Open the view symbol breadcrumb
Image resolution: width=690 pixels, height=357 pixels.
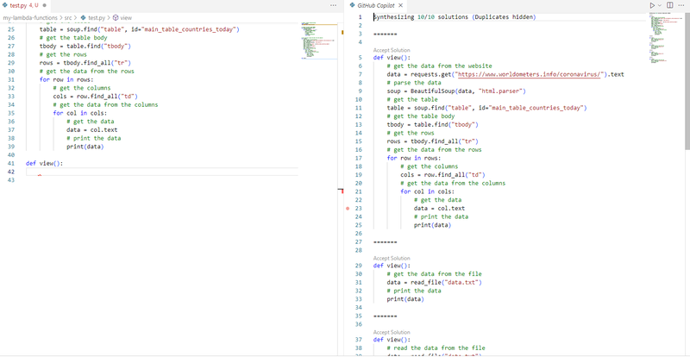(126, 18)
